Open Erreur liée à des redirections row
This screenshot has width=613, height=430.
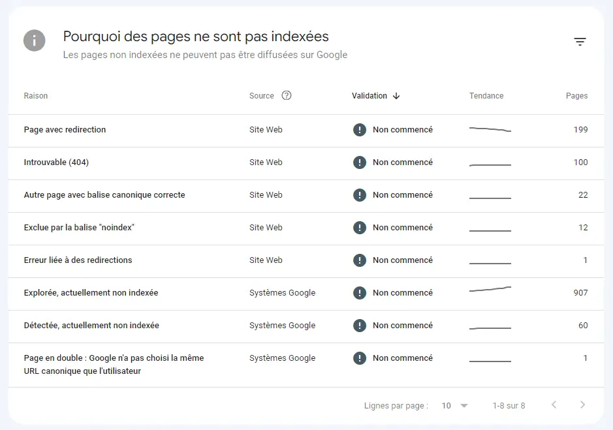click(x=306, y=261)
